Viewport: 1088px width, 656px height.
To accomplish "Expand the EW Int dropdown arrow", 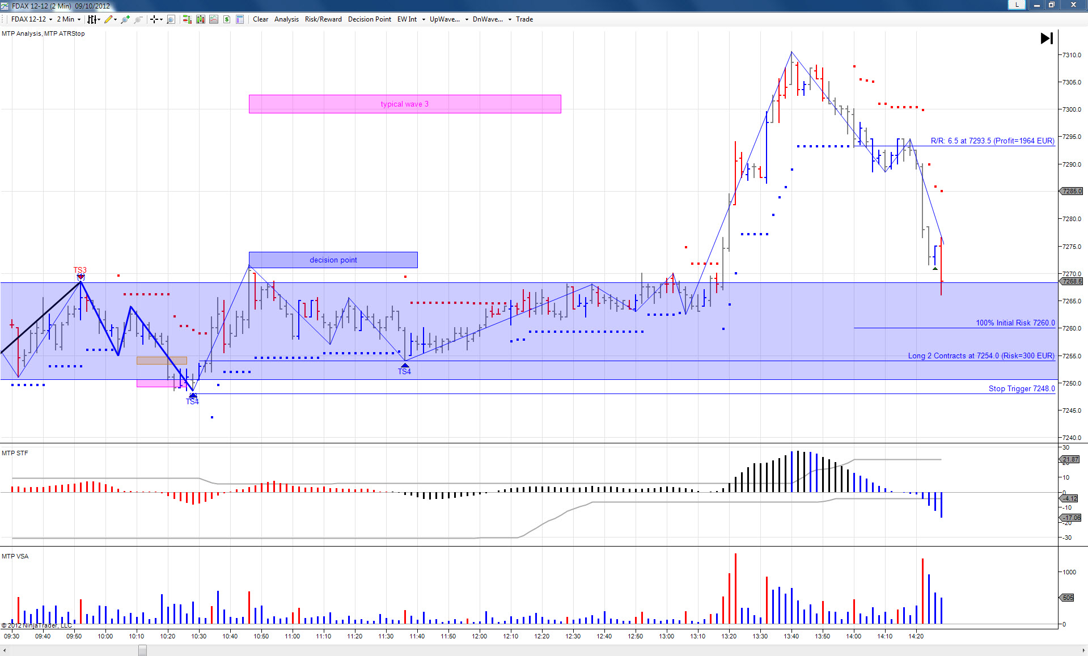I will (x=424, y=19).
